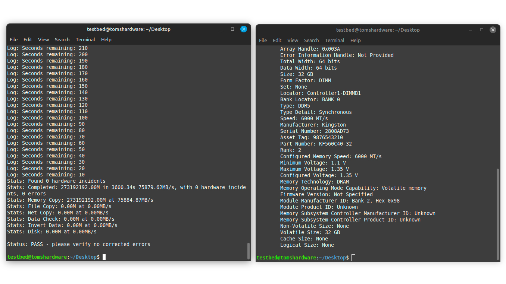Click 'Stats: Net Copy' line
506x284 pixels.
[x=58, y=213]
